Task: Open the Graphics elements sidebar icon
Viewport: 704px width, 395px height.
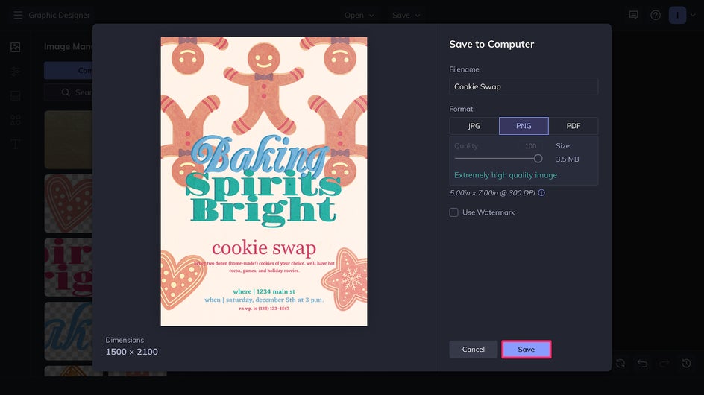Action: point(15,120)
